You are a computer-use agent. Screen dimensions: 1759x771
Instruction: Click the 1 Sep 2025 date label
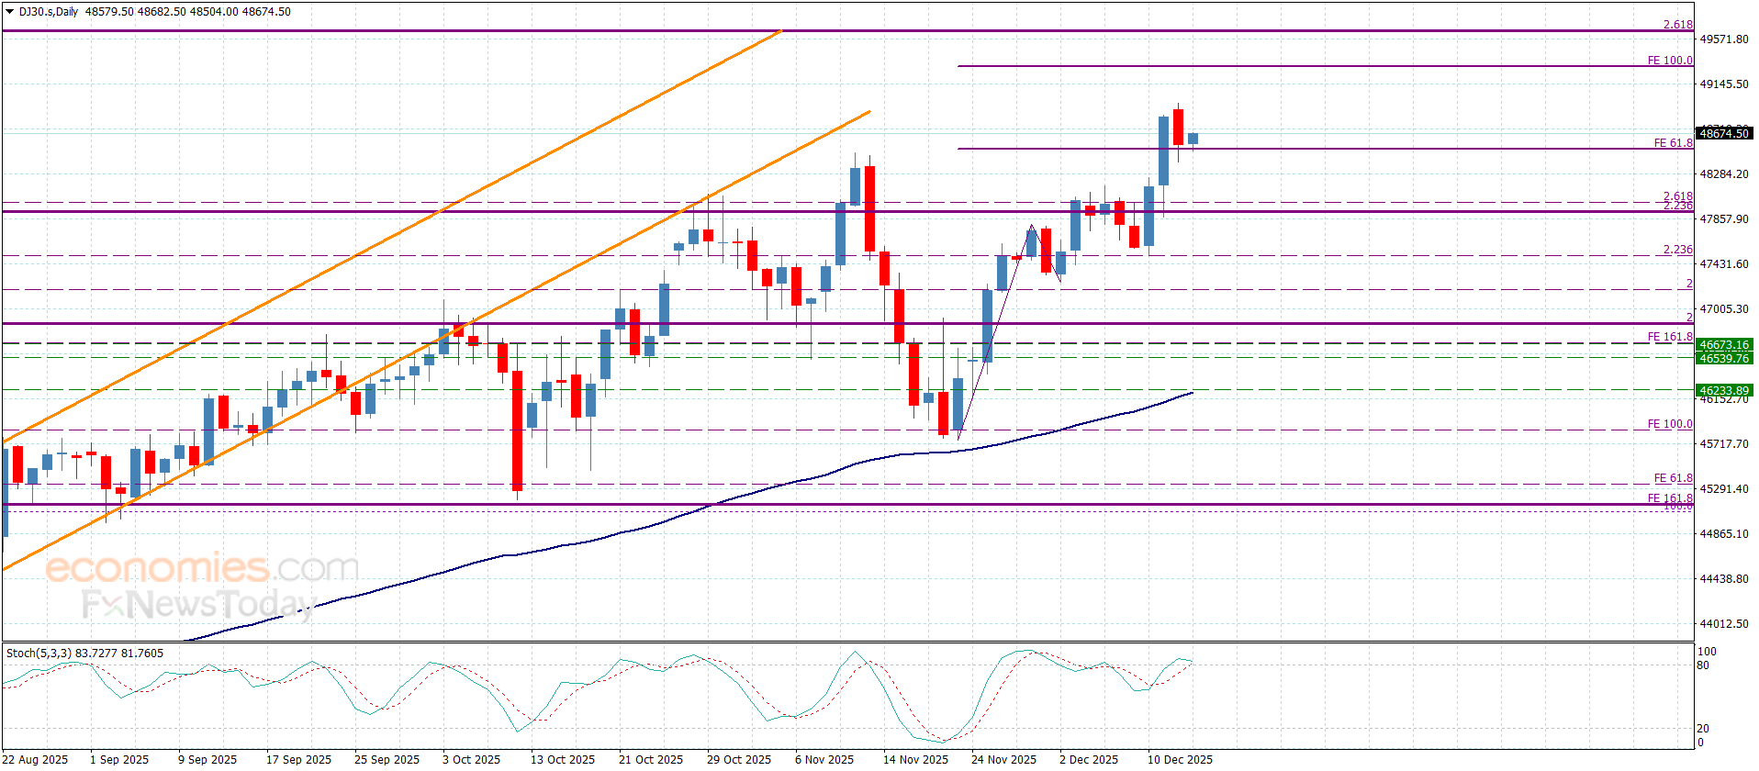click(x=119, y=759)
